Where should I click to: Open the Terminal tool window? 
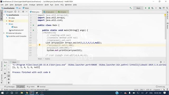click(x=41, y=87)
